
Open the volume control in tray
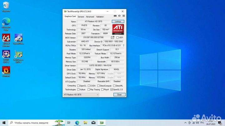197,123
